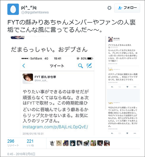Click the heart icon under bottom right tweet
The height and width of the screenshot is (157, 145).
click(127, 133)
